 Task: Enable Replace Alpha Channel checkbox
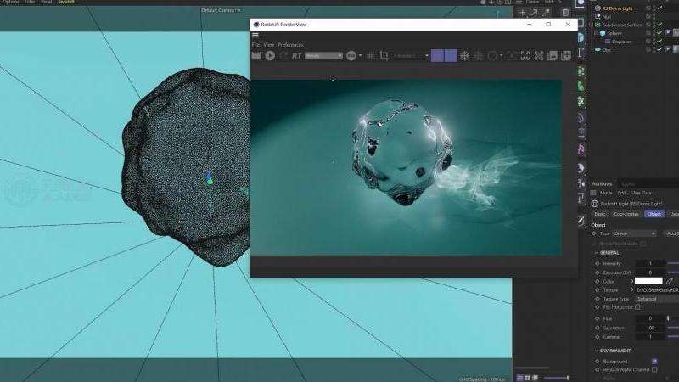click(654, 370)
